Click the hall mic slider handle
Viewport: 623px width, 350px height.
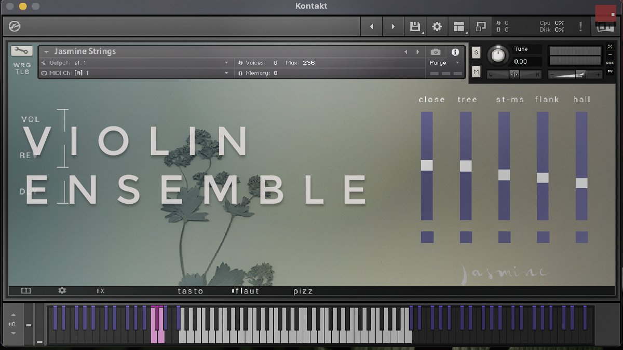[x=581, y=183]
